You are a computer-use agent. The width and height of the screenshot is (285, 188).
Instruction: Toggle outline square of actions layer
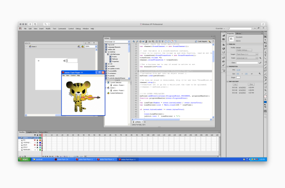pos(40,138)
